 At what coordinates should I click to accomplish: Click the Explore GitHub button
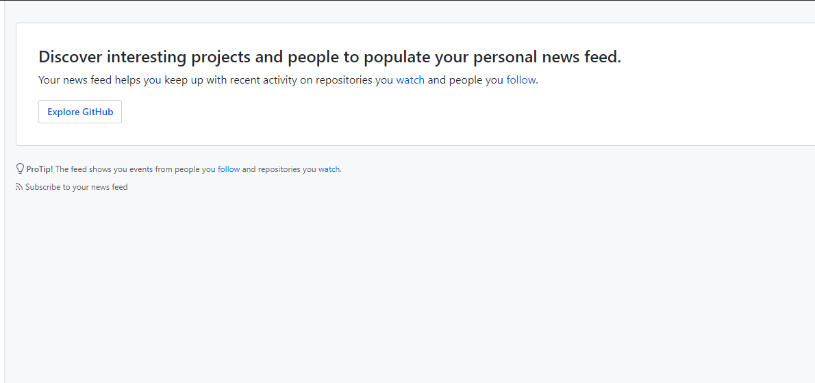(x=80, y=112)
